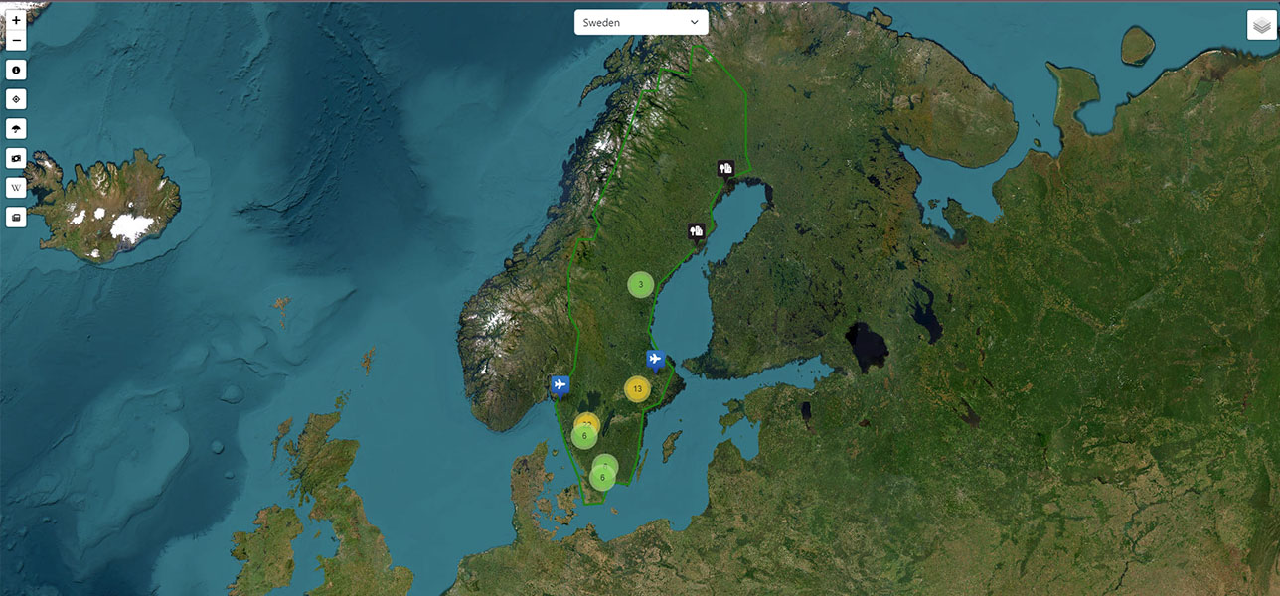Image resolution: width=1280 pixels, height=596 pixels.
Task: Click the airport marker on Sweden's west coast
Action: click(560, 384)
